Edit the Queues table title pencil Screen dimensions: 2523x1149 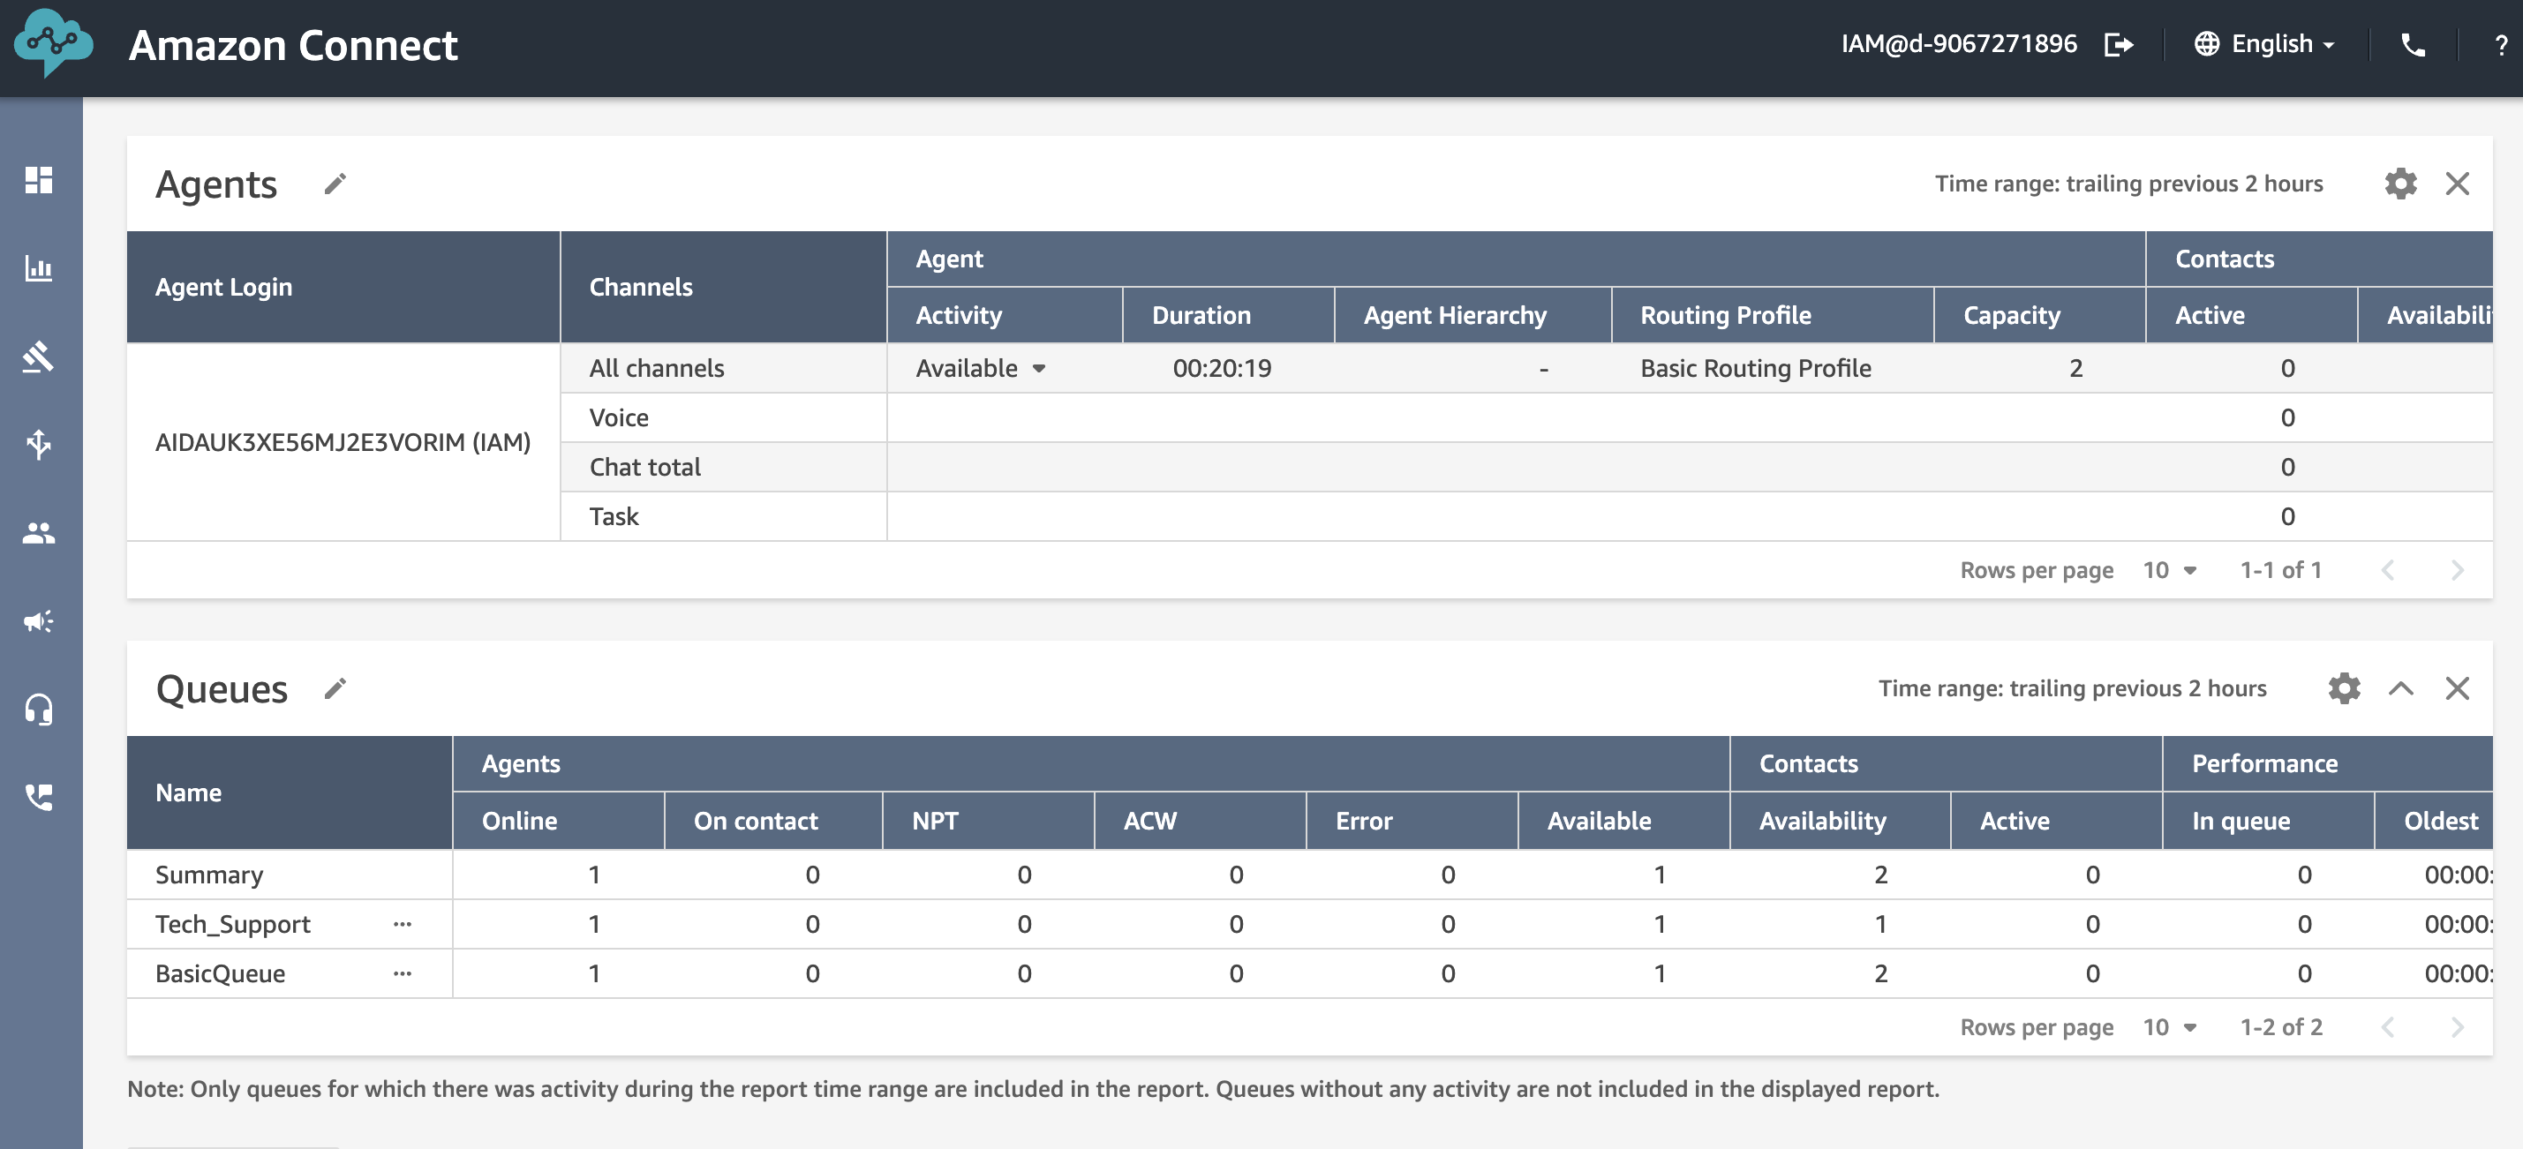pyautogui.click(x=335, y=689)
